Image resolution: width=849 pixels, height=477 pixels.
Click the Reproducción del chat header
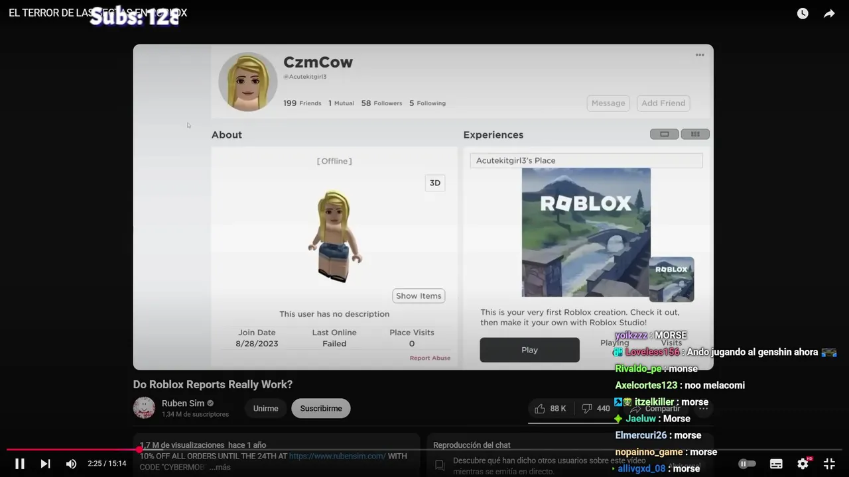[472, 445]
